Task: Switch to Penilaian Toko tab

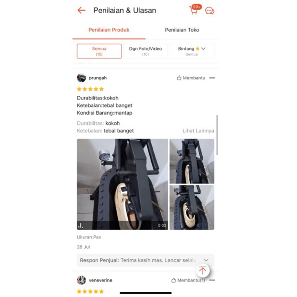Action: tap(182, 30)
